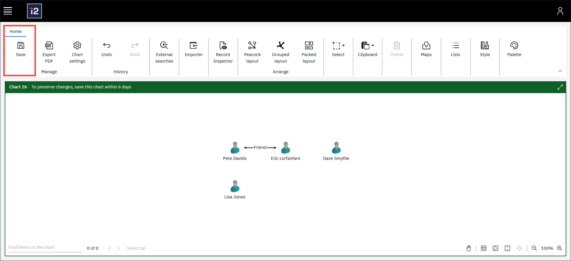Screen dimensions: 571x261
Task: Center on selection icon
Action: point(519,248)
